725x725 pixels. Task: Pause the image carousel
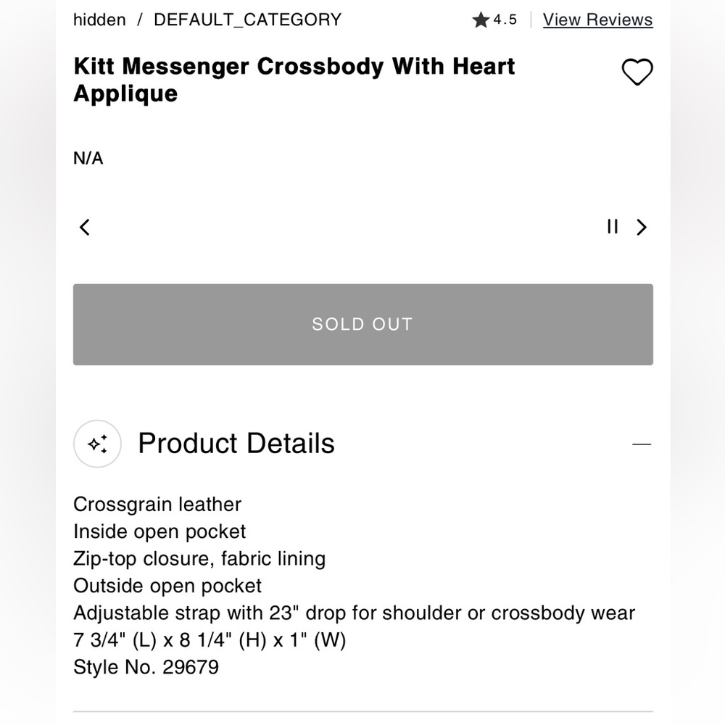[613, 228]
